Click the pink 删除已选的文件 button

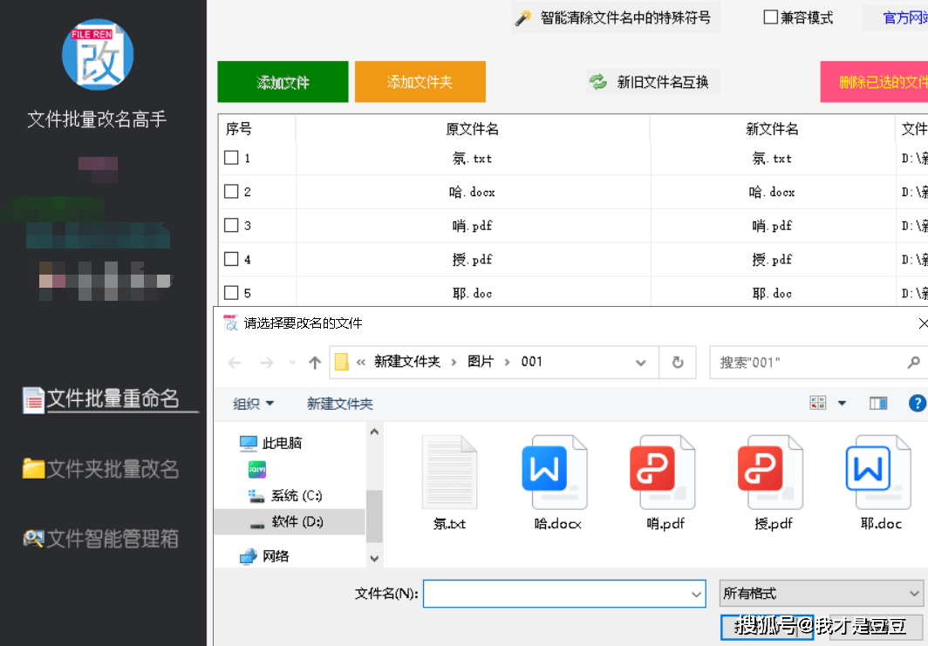(874, 82)
